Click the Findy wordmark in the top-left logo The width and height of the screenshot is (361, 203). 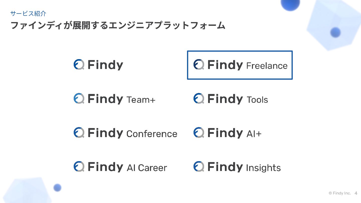[105, 65]
